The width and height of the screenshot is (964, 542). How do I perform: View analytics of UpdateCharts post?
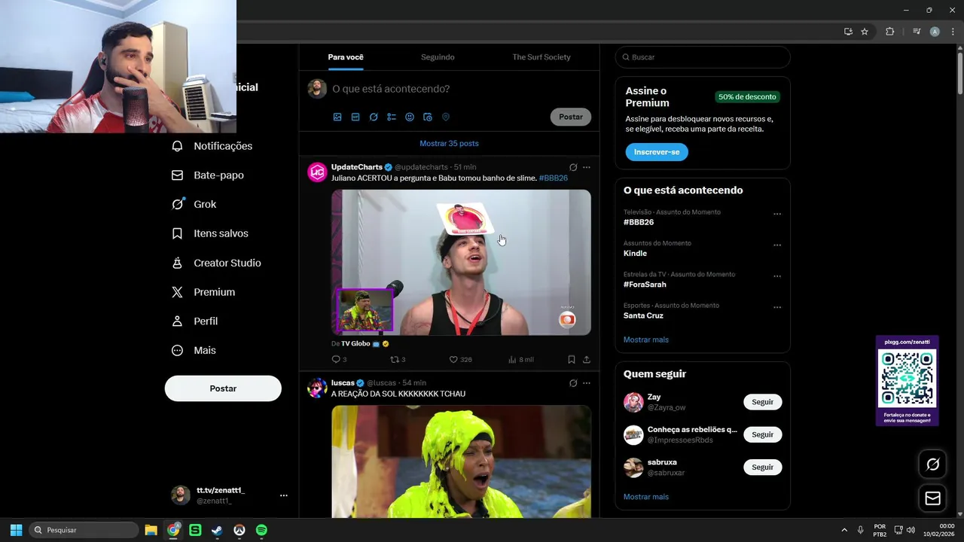[x=521, y=360]
